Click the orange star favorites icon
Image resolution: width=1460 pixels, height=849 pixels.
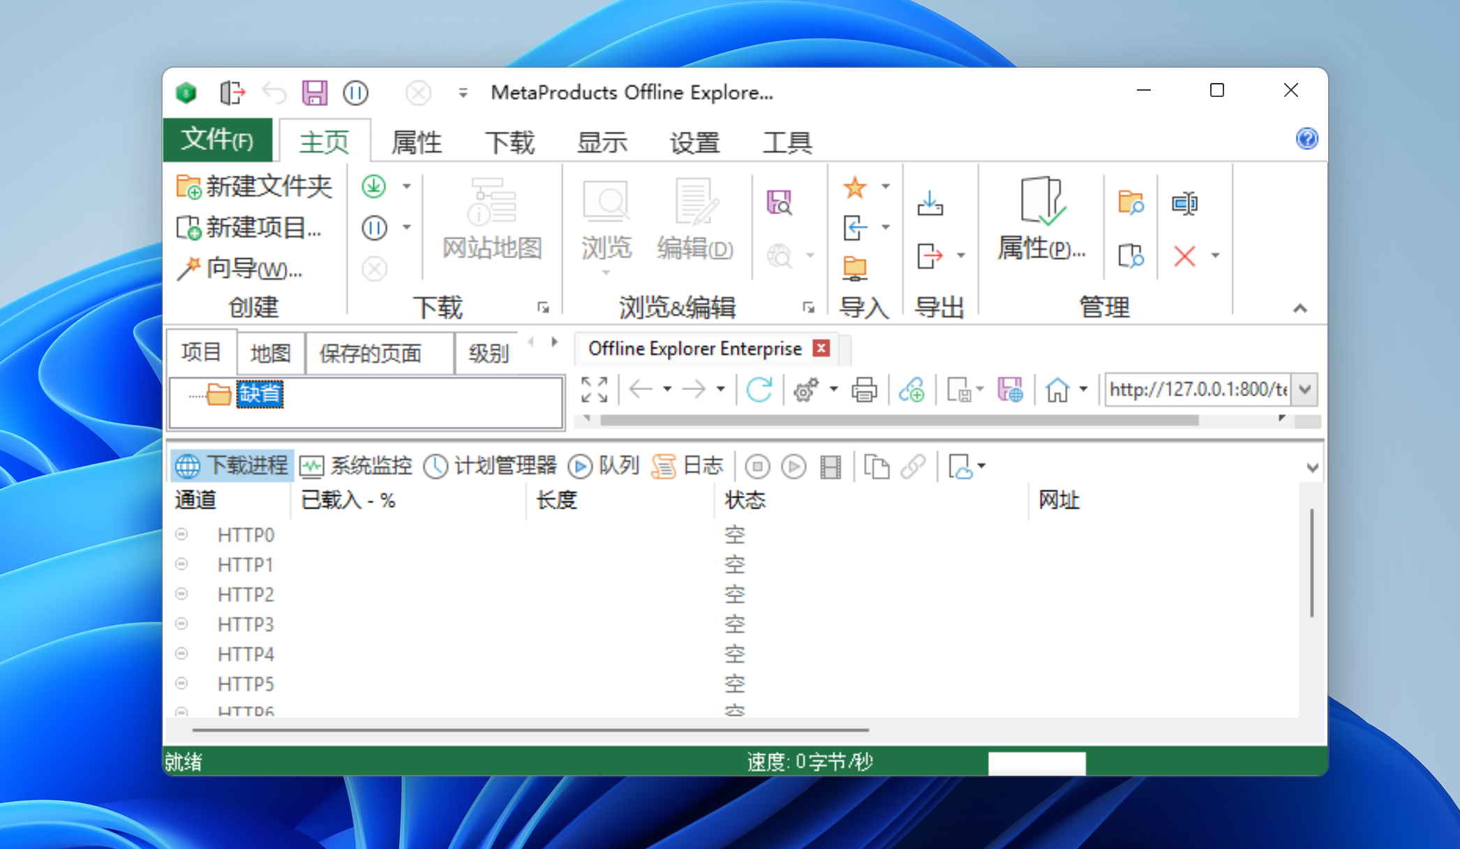coord(854,187)
